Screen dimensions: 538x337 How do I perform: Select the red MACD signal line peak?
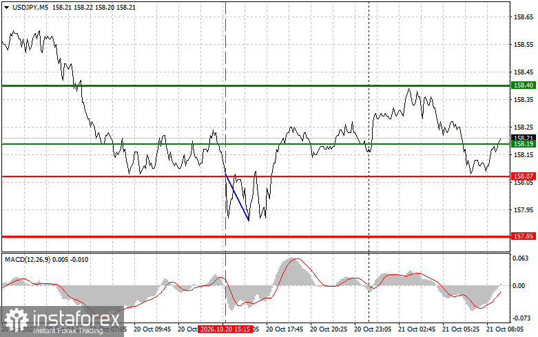click(297, 258)
